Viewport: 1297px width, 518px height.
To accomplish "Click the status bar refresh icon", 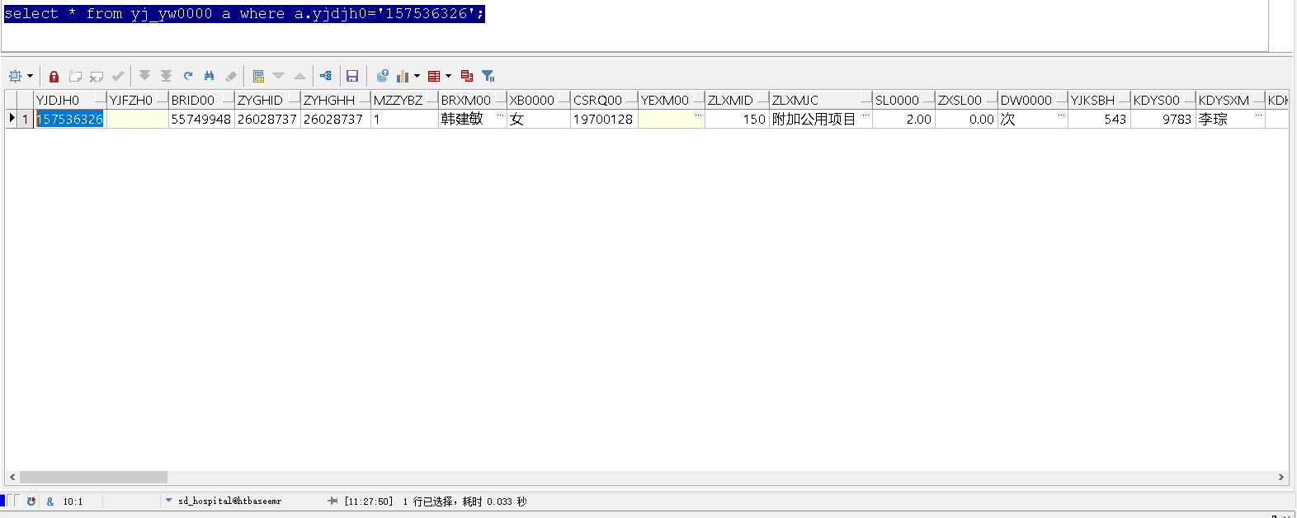I will tap(31, 501).
